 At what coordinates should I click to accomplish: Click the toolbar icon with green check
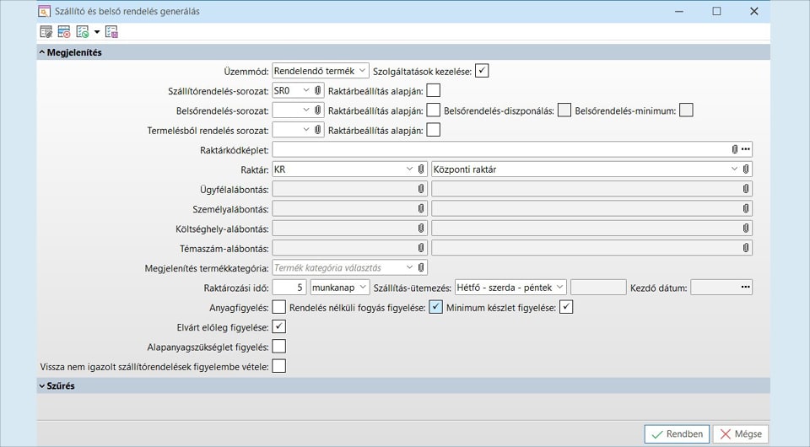(x=82, y=32)
